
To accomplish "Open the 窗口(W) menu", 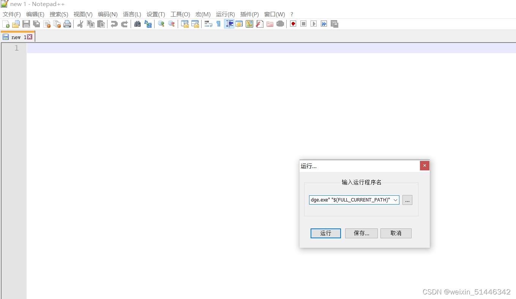I will (x=275, y=14).
